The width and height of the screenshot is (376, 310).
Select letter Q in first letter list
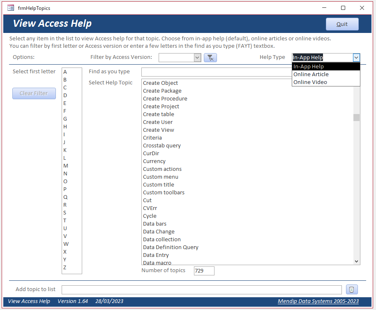click(x=72, y=197)
